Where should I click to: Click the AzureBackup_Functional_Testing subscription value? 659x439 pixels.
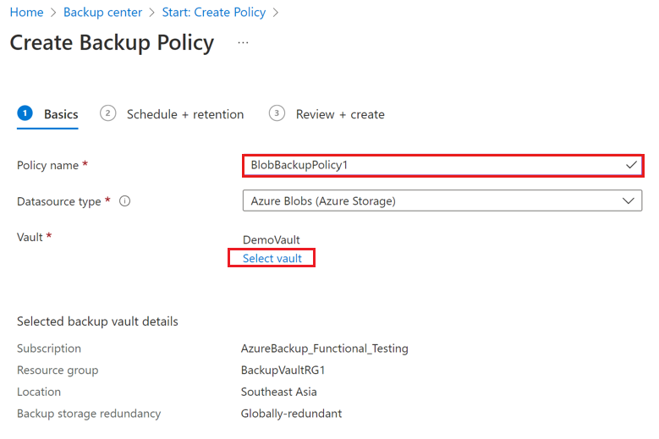(x=325, y=348)
